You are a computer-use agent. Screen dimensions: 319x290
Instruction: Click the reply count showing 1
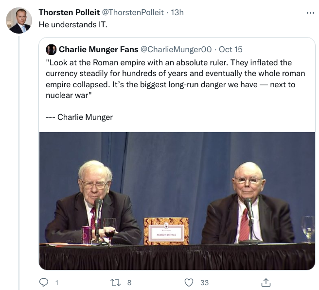coord(56,282)
